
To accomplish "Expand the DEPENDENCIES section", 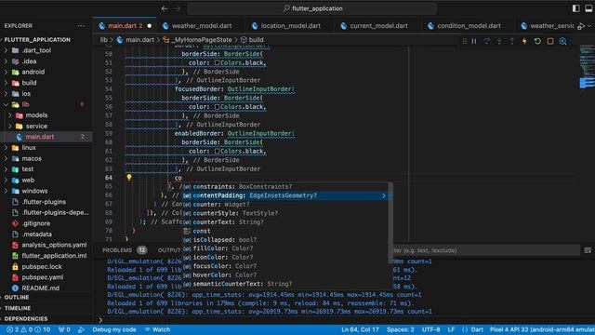I will (26, 318).
